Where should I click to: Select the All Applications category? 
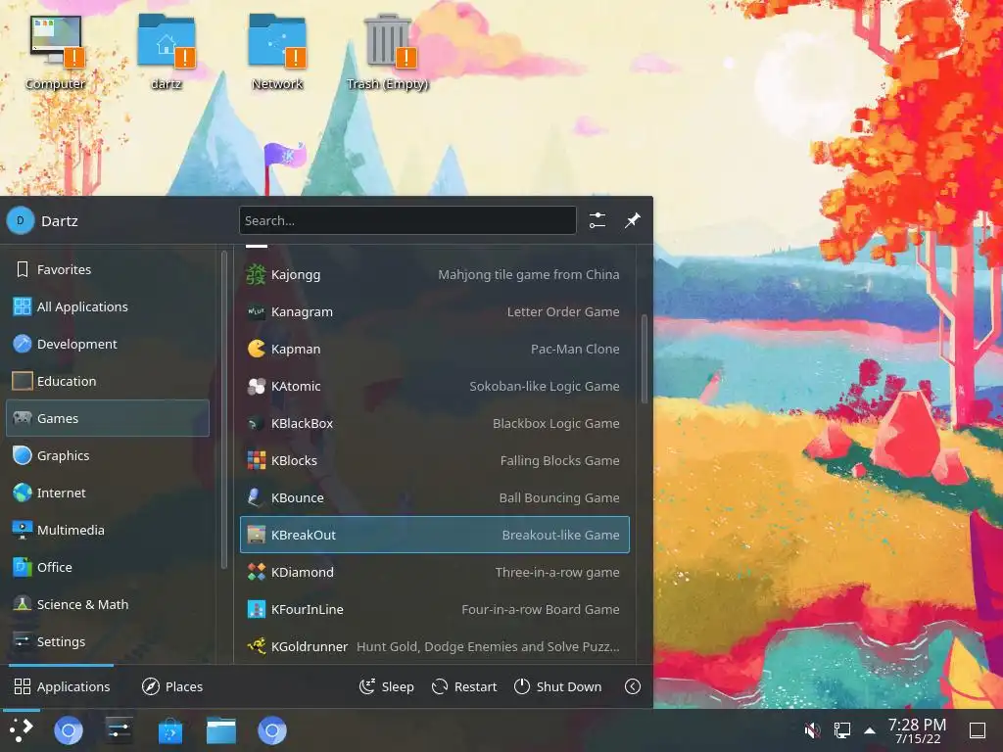click(108, 306)
